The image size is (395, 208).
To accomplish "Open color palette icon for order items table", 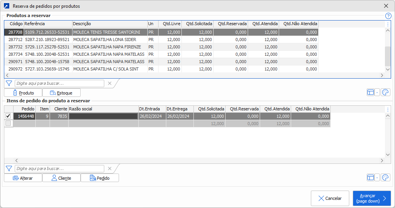I will (x=385, y=177).
